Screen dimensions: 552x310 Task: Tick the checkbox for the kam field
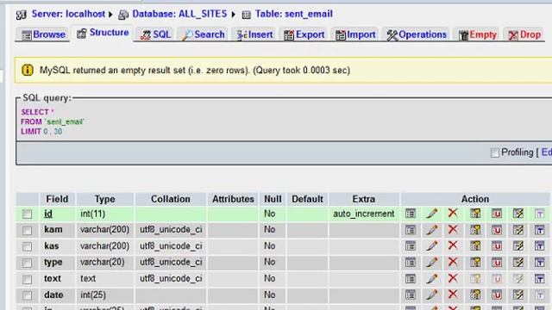coord(27,230)
